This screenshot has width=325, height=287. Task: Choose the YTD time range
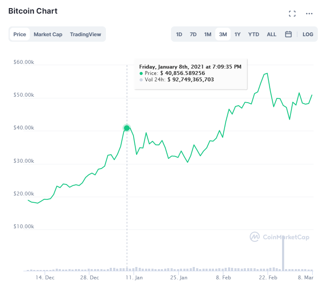[254, 34]
